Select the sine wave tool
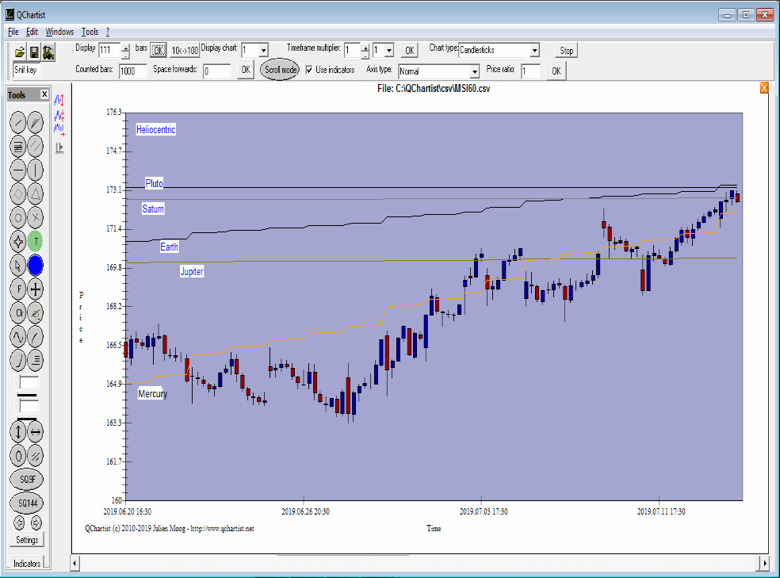Viewport: 780px width, 578px height. [x=18, y=337]
